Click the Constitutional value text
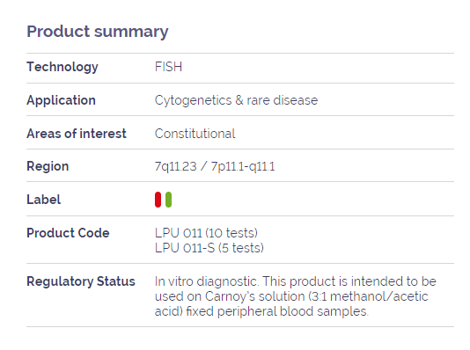 (195, 134)
